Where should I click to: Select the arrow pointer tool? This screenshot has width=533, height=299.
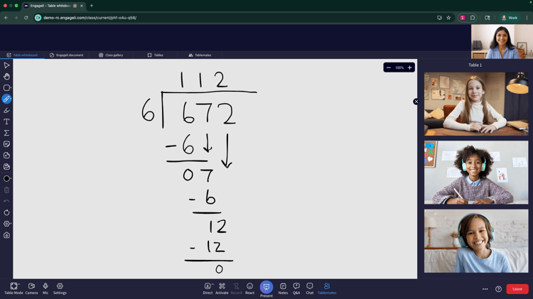coord(6,65)
